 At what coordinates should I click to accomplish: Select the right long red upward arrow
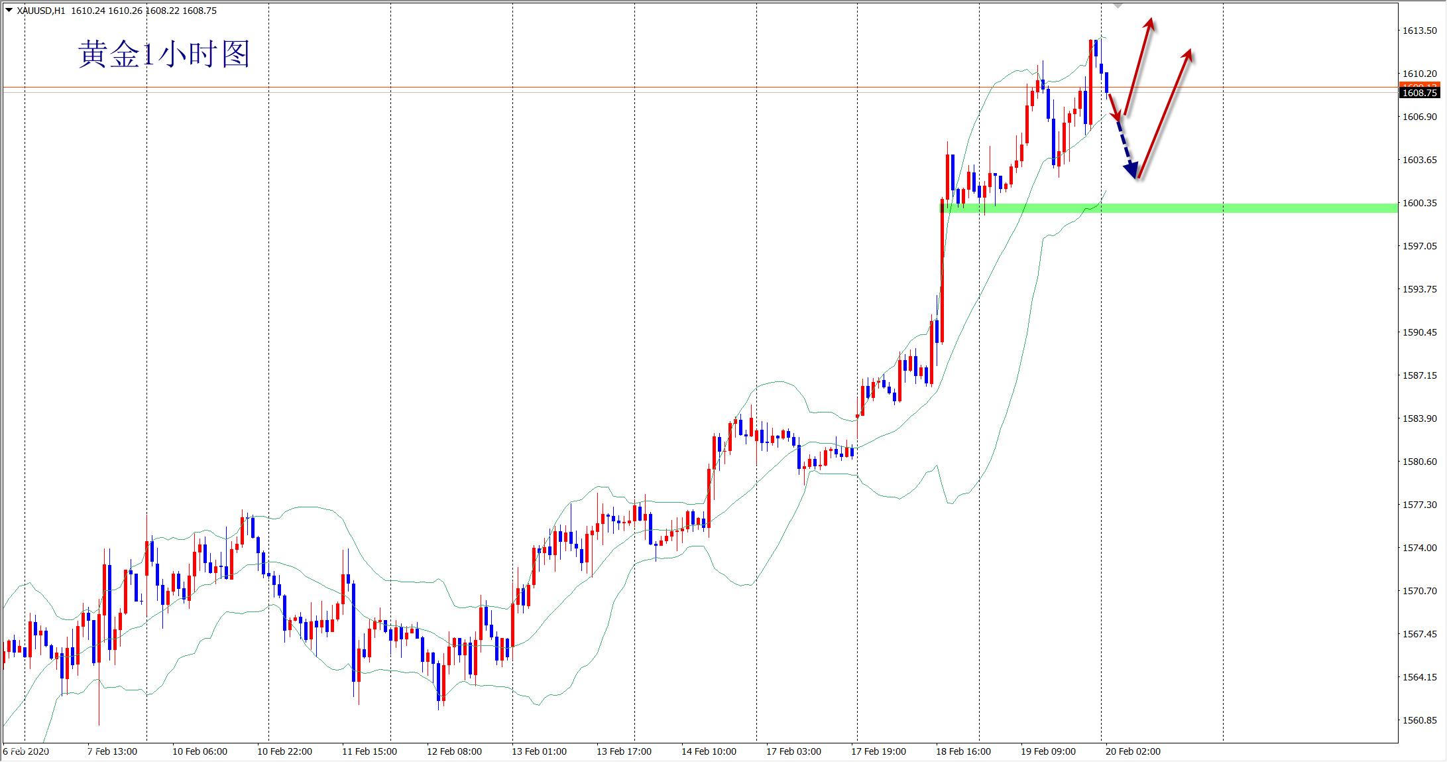click(x=1165, y=113)
